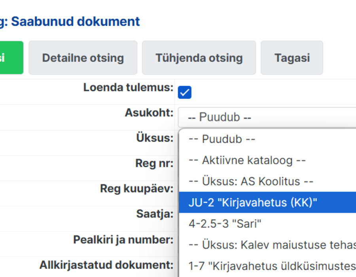Viewport: 356px width, 277px height.
Task: Click the Detailne otsing button
Action: pyautogui.click(x=83, y=58)
